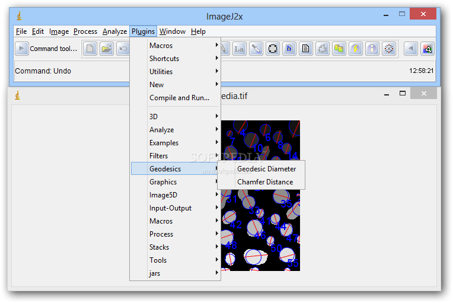Click the Undo arrow toolbar icon
Screen dimensions: 453x303
(x=123, y=49)
